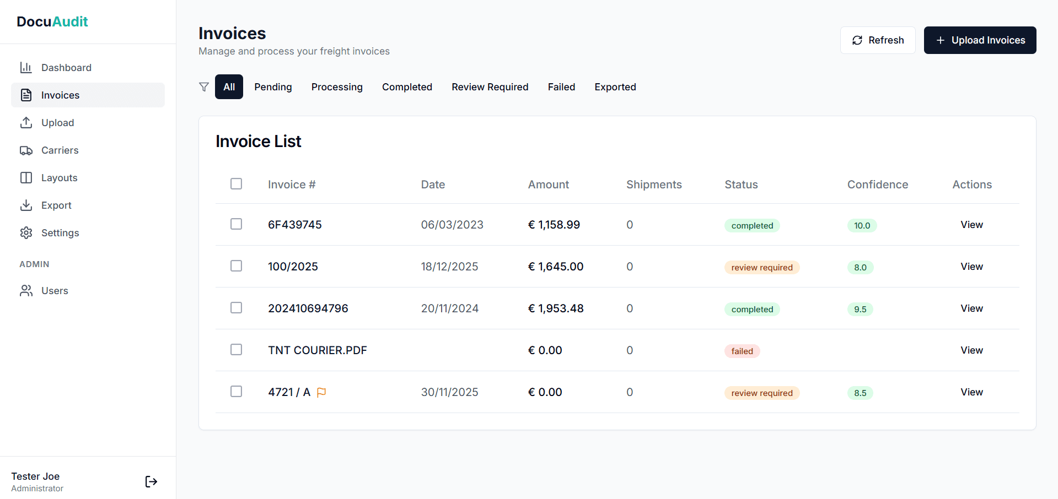Viewport: 1058px width, 499px height.
Task: Open Settings via the gear icon
Action: (26, 232)
